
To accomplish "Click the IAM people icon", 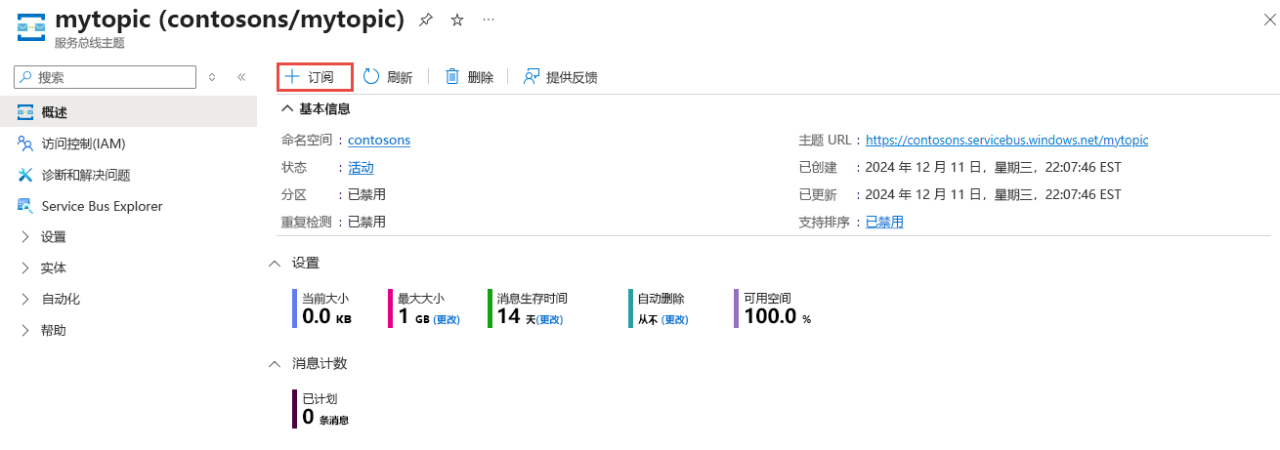I will (x=25, y=143).
